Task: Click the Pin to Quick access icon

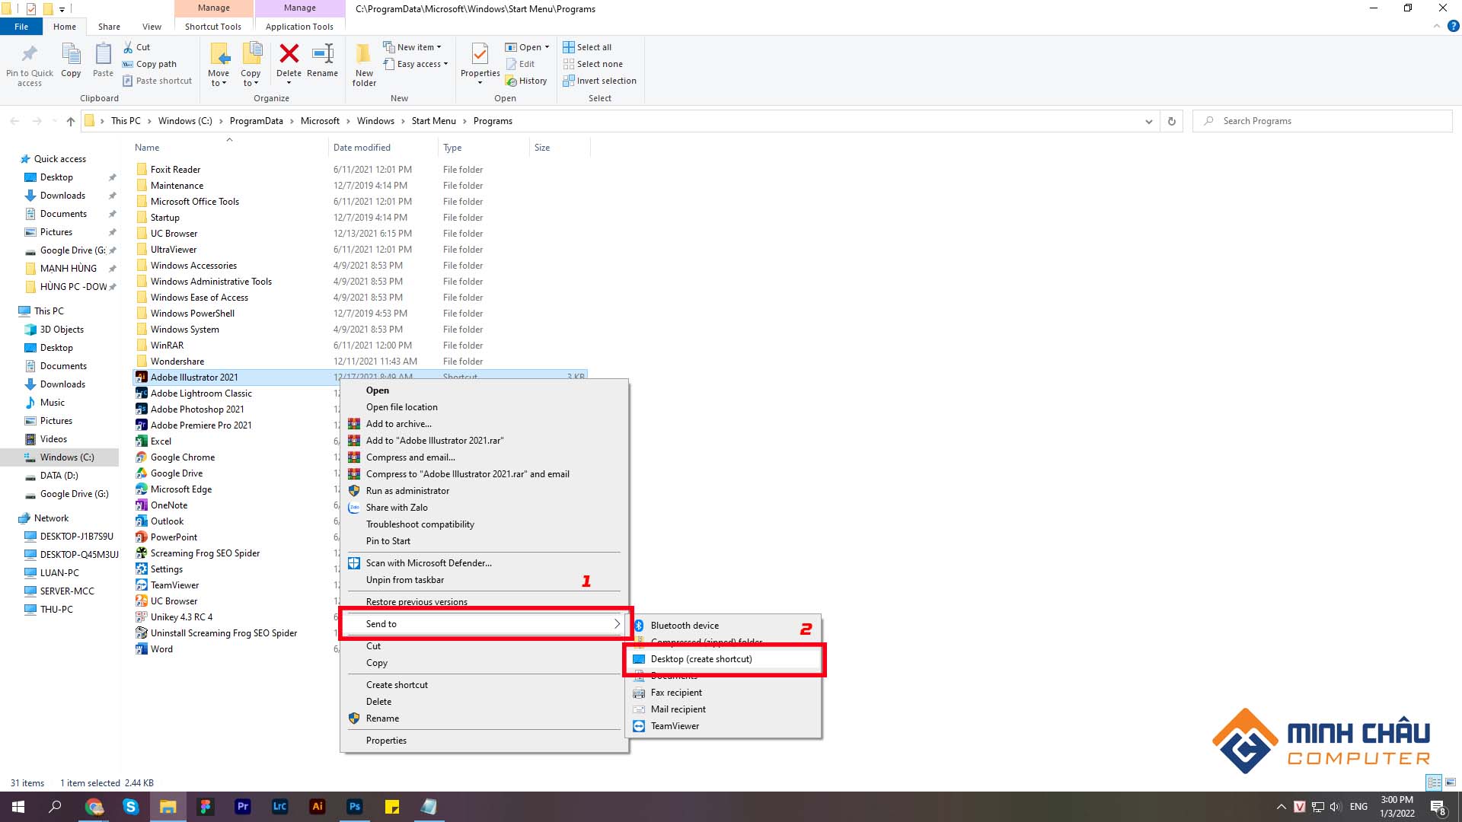Action: coord(30,54)
